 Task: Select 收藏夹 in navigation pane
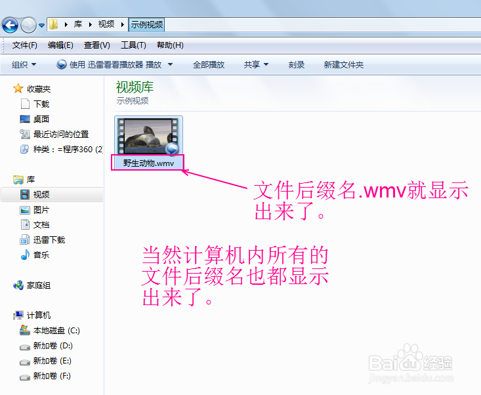point(39,89)
